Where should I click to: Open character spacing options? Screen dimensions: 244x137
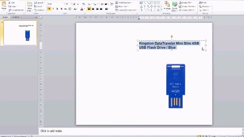coord(70,9)
